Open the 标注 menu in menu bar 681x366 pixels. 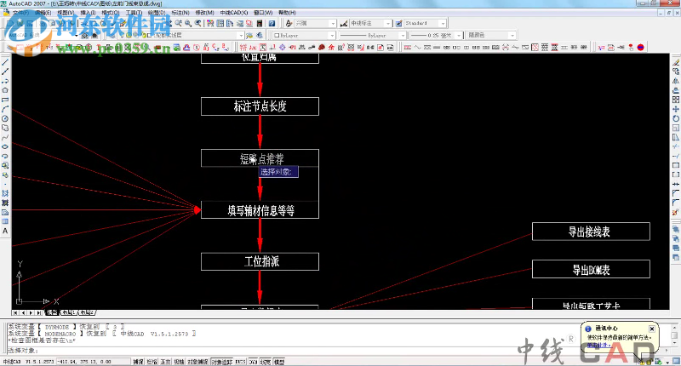[180, 14]
